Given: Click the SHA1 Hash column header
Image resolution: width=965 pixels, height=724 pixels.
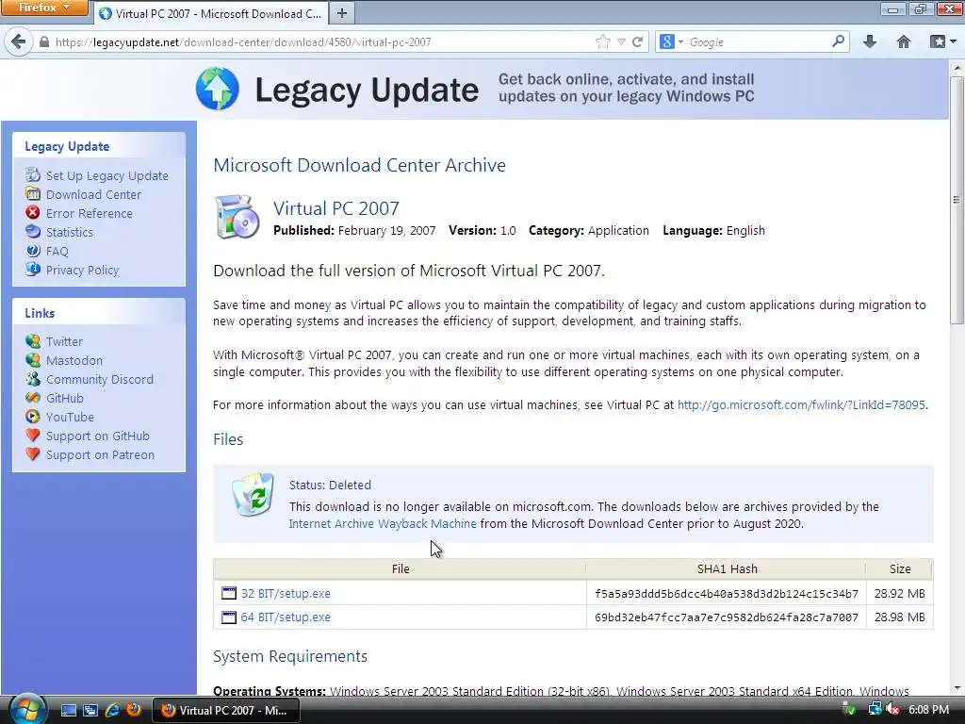Looking at the screenshot, I should click(x=727, y=568).
